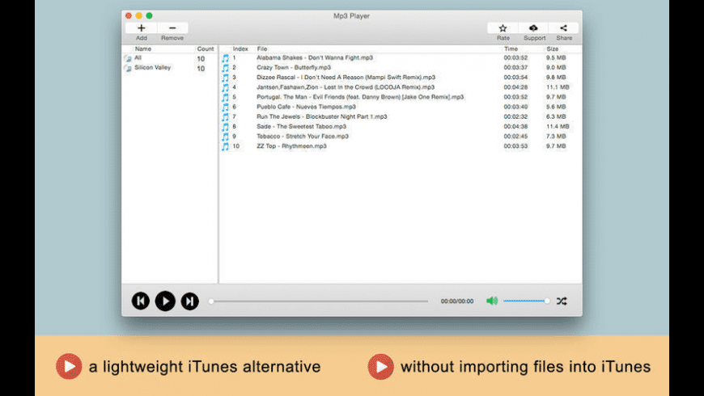Click the Add plus button
Screen dimensions: 704x396
pos(141,28)
